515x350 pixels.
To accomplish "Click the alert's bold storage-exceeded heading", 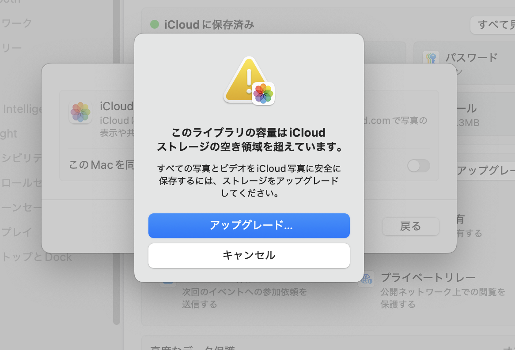I will 249,139.
